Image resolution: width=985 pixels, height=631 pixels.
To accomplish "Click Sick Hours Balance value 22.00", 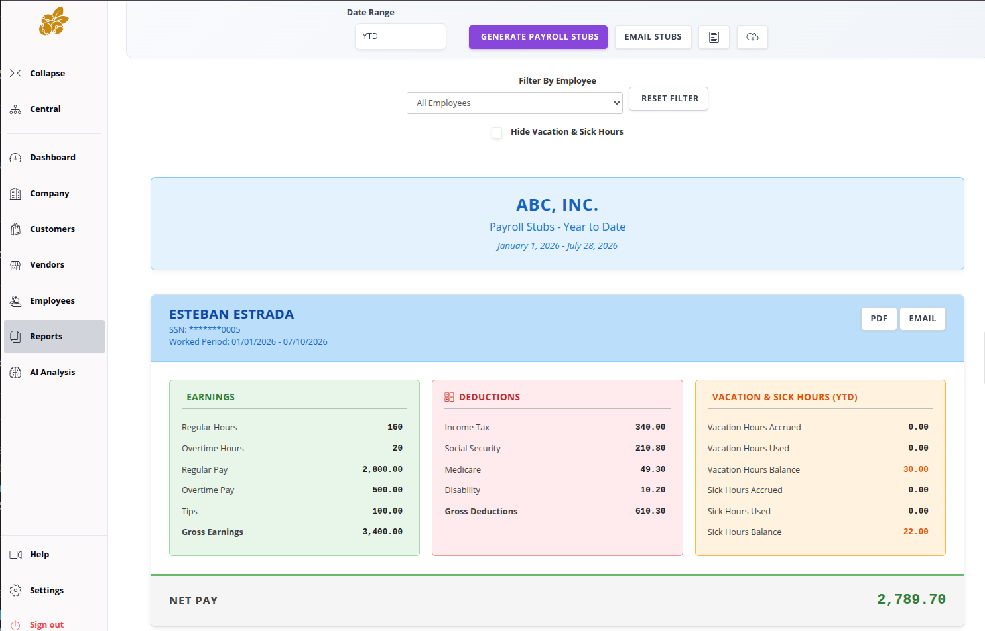I will point(915,532).
